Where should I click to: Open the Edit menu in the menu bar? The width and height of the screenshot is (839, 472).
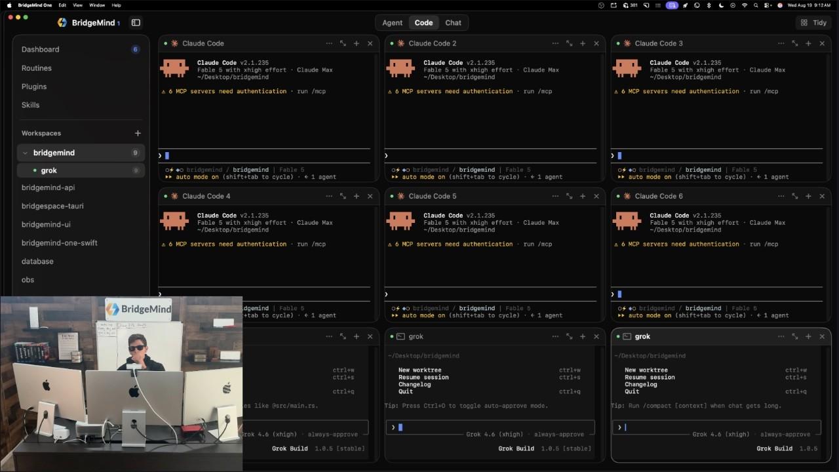(x=62, y=5)
